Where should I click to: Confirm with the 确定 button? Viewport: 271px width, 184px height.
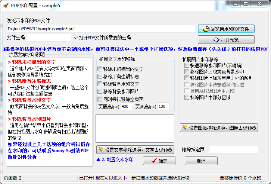[159, 161]
